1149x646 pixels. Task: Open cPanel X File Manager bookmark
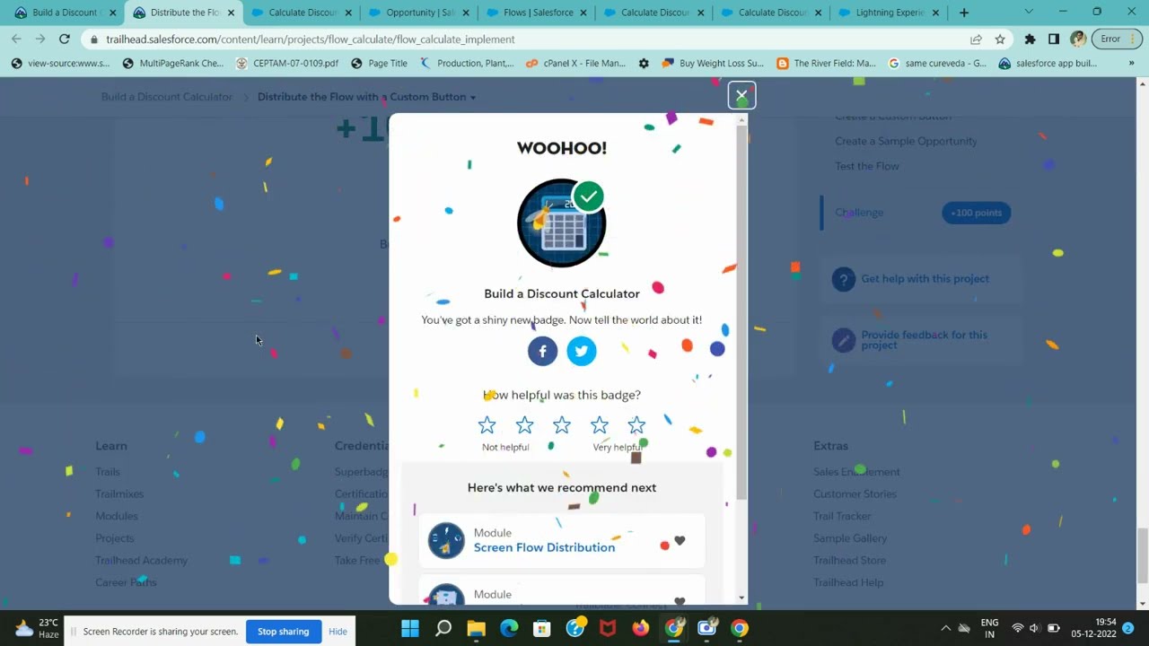(575, 64)
